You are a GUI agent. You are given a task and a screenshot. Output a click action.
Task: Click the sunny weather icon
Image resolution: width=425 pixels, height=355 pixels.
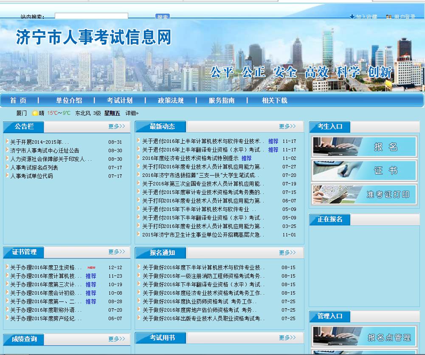[35, 113]
